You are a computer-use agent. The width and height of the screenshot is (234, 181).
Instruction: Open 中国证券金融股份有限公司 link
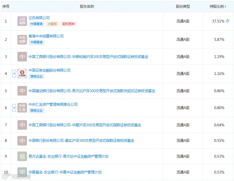pos(49,70)
